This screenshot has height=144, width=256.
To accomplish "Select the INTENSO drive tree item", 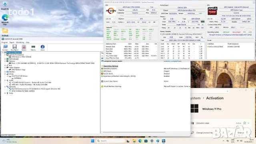I will [18, 78].
